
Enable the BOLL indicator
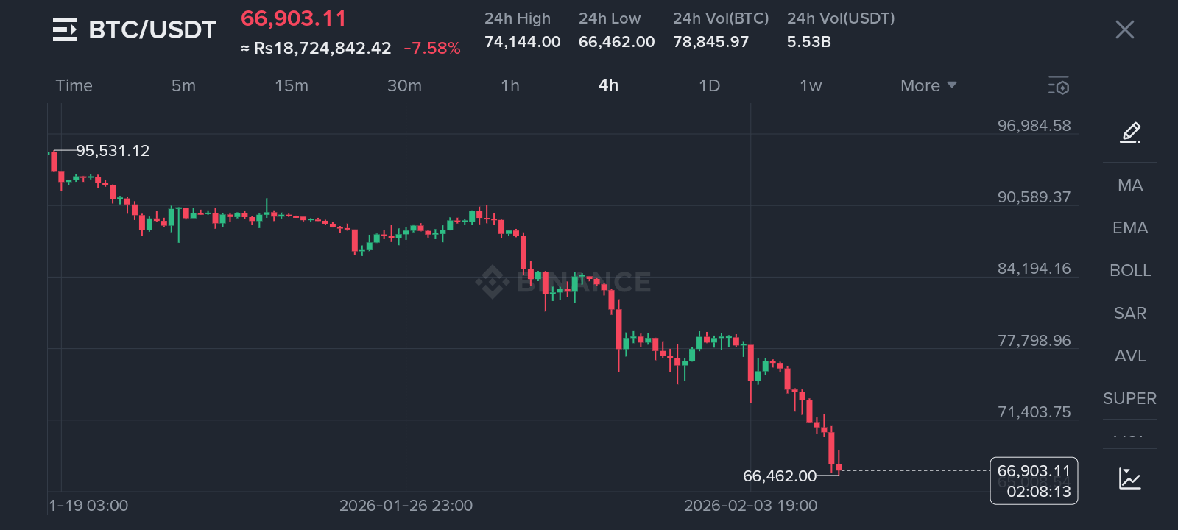(1130, 271)
